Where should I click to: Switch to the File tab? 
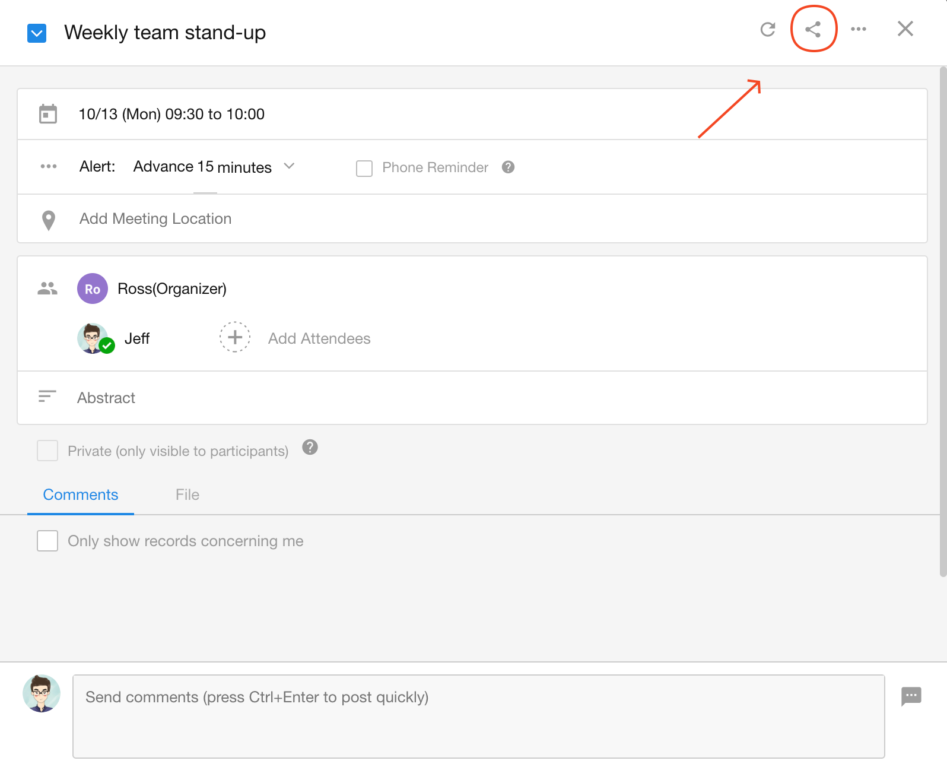pos(187,495)
